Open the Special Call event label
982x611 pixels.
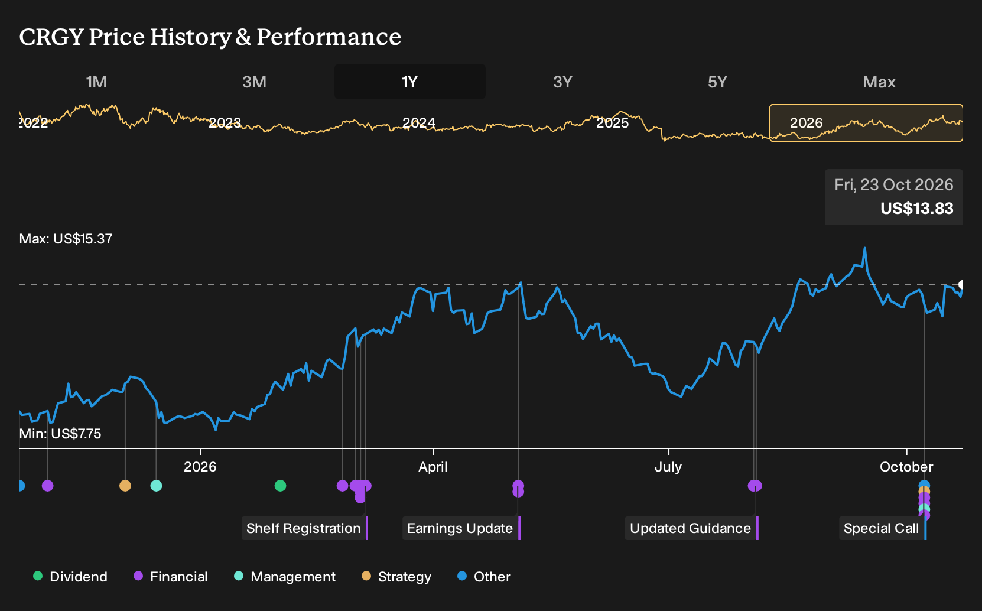tap(883, 528)
